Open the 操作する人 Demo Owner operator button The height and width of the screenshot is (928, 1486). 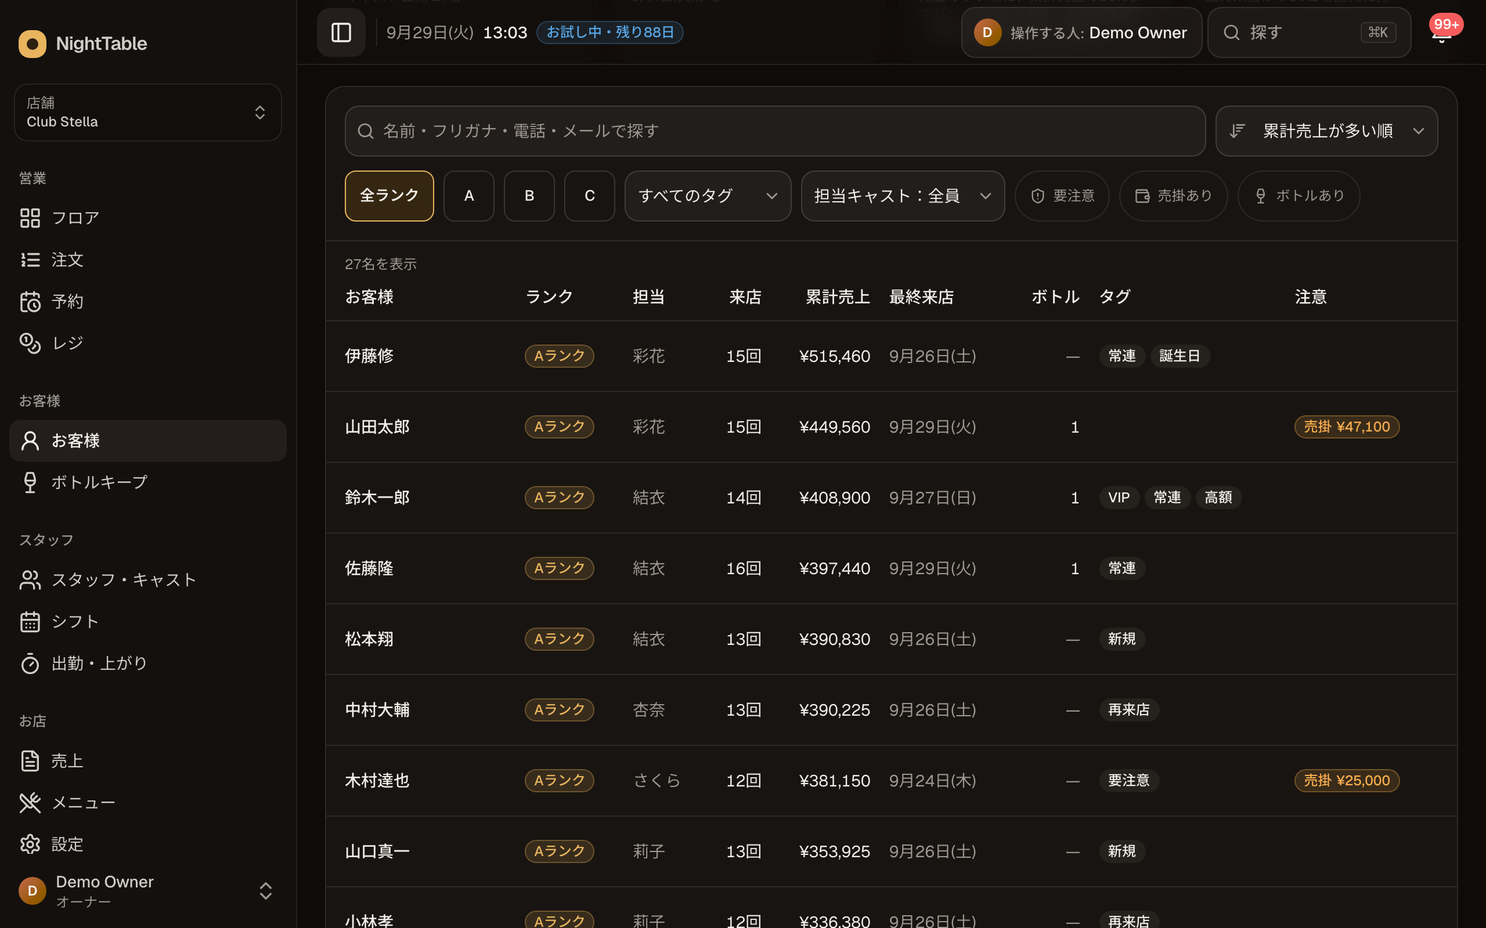coord(1081,32)
